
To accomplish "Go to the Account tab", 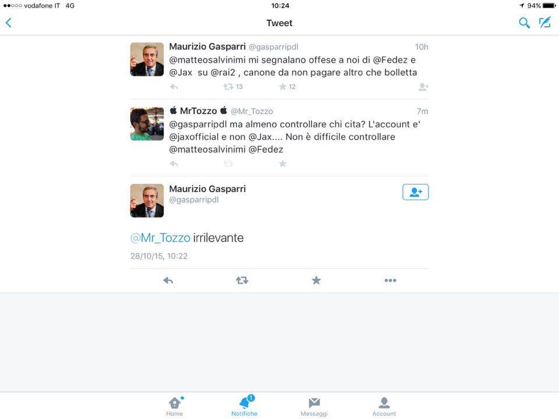I will (x=384, y=407).
